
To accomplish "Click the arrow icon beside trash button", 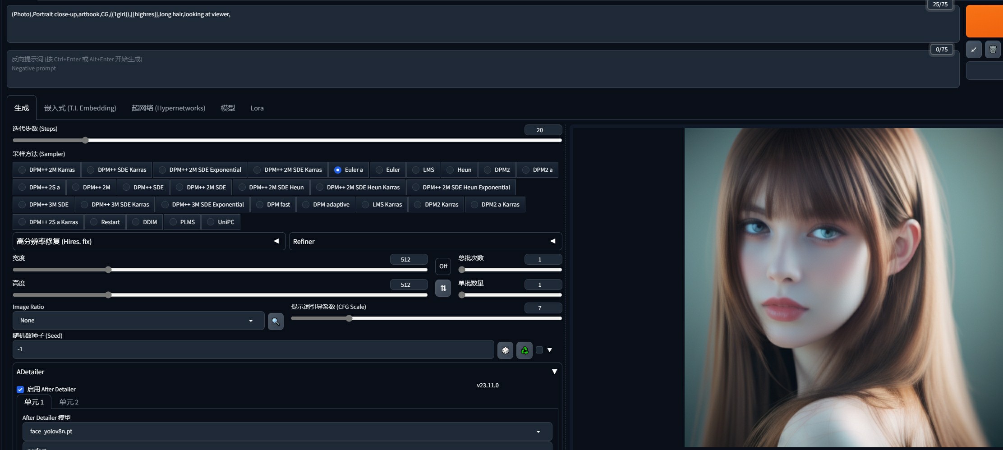I will [974, 50].
